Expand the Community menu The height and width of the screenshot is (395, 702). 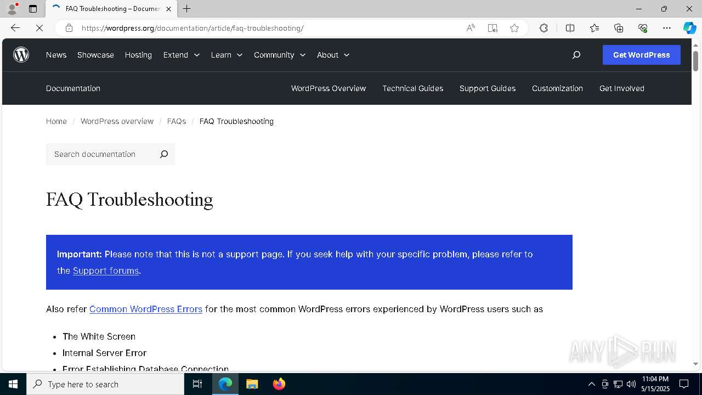click(280, 55)
